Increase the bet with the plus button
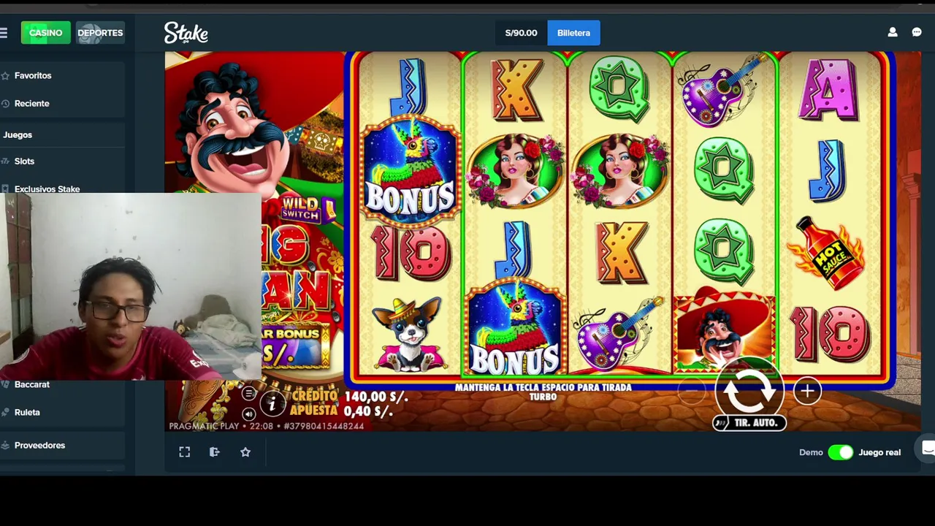935x526 pixels. click(x=807, y=392)
